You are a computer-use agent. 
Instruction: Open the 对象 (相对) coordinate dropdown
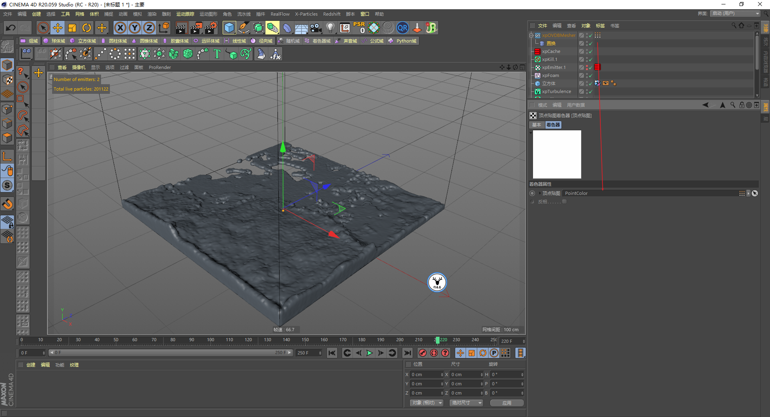tap(427, 403)
